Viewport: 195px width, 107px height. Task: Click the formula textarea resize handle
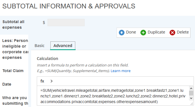click(x=192, y=104)
